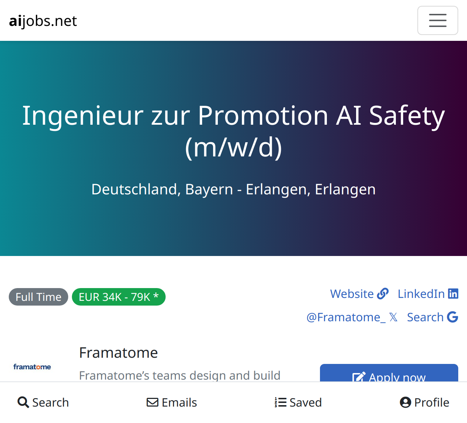Click the EUR 34K - 79K salary badge
The image size is (467, 423).
119,297
